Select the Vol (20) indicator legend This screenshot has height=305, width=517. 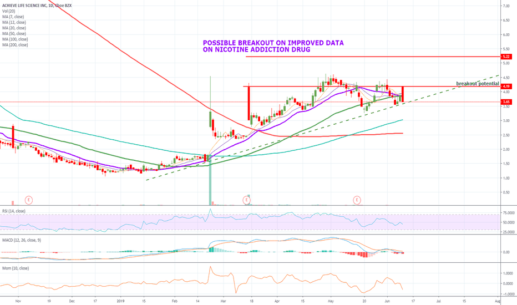click(x=8, y=11)
